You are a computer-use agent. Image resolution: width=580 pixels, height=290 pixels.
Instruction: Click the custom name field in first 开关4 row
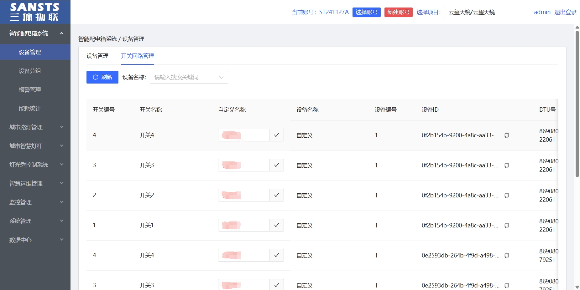[244, 135]
